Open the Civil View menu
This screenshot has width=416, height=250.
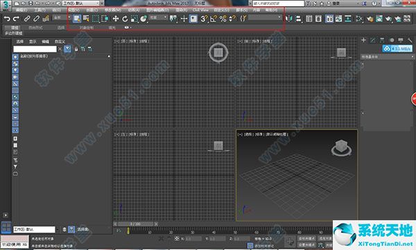(x=200, y=10)
